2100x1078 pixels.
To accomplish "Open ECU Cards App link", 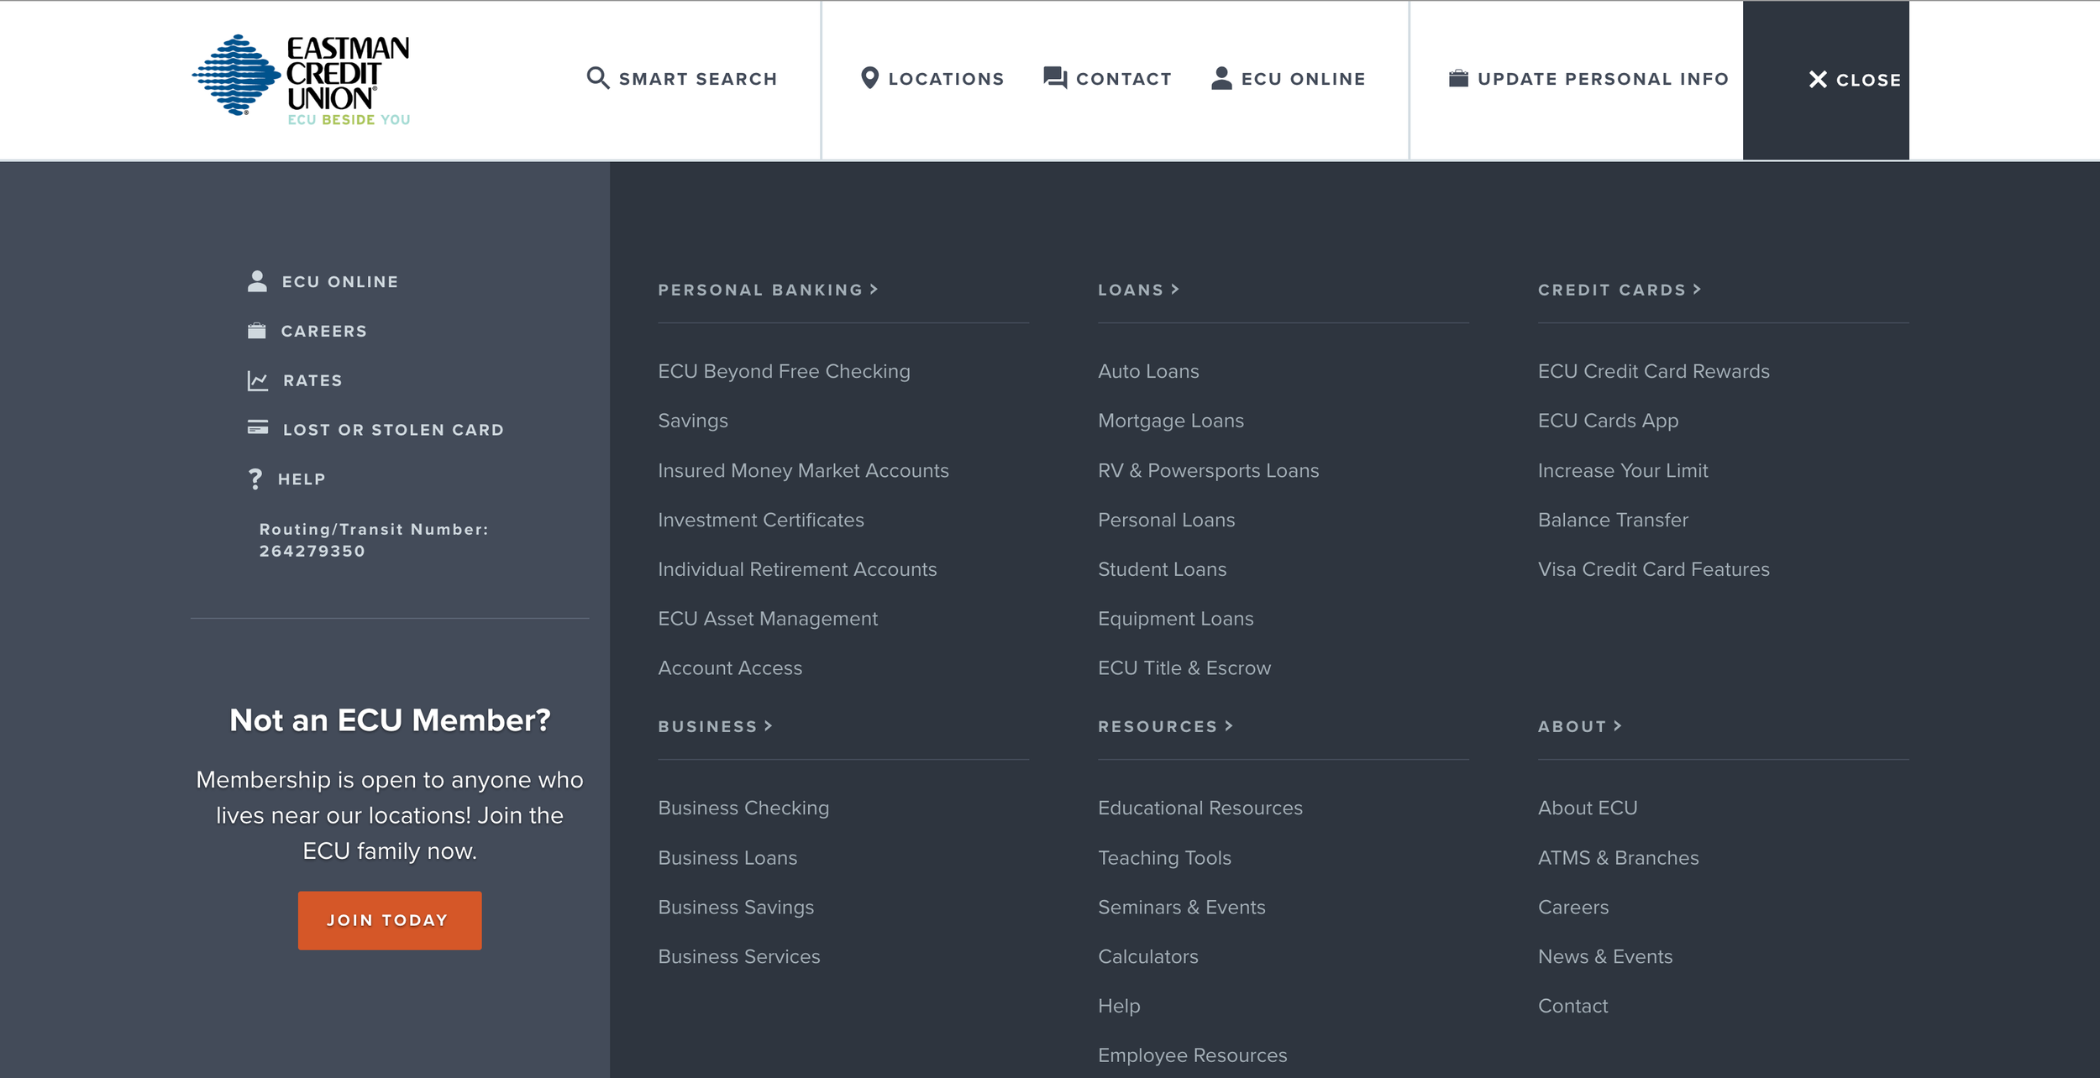I will (x=1608, y=421).
